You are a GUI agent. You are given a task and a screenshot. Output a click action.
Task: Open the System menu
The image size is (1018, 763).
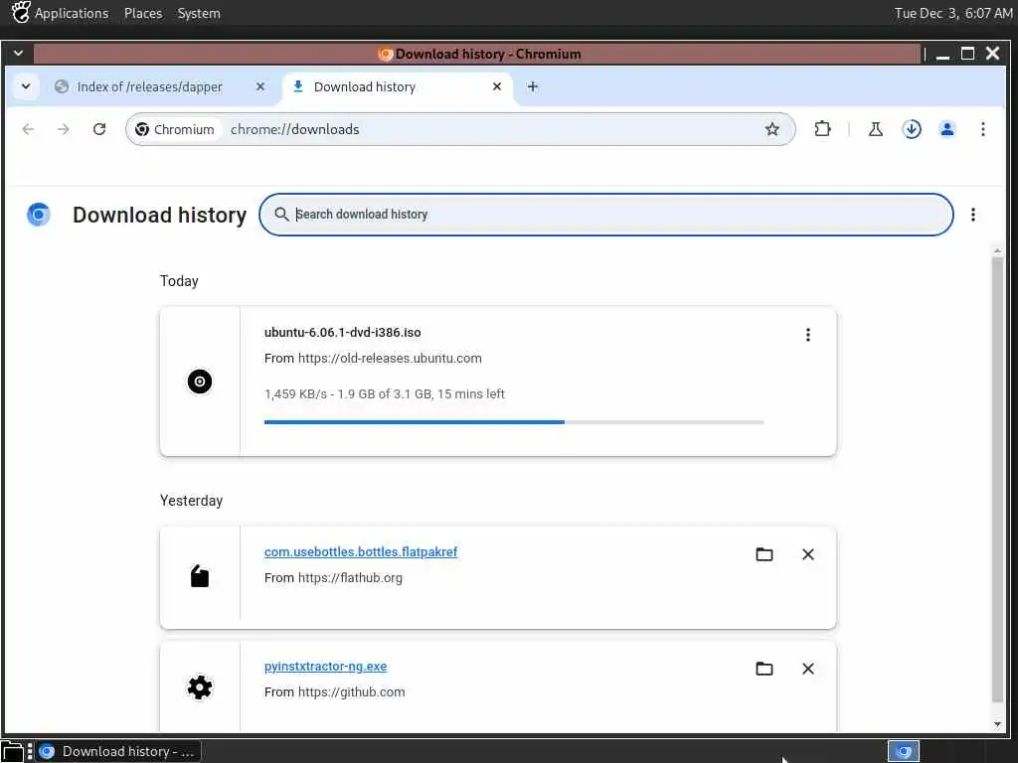[199, 13]
